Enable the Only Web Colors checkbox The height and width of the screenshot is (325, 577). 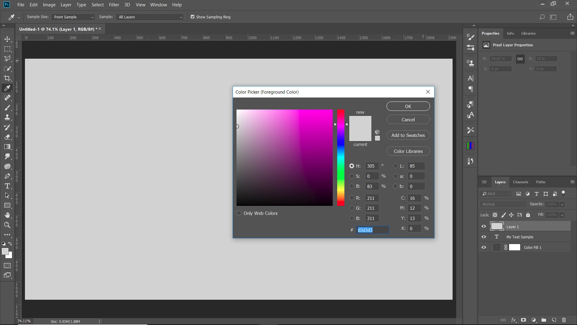[239, 213]
